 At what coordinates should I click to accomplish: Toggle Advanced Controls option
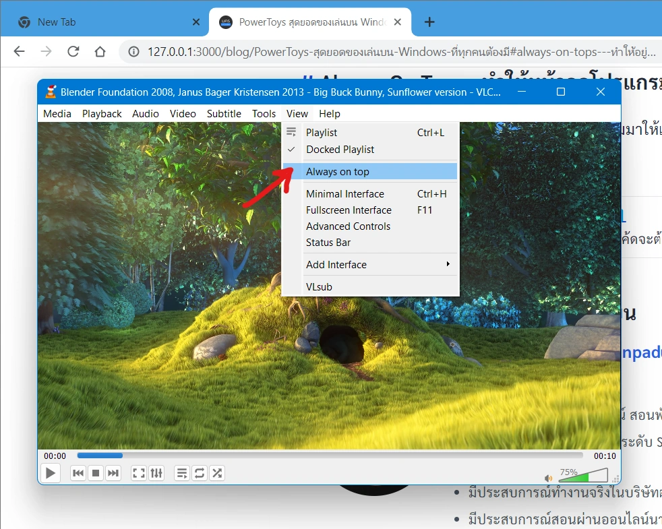[x=370, y=226]
